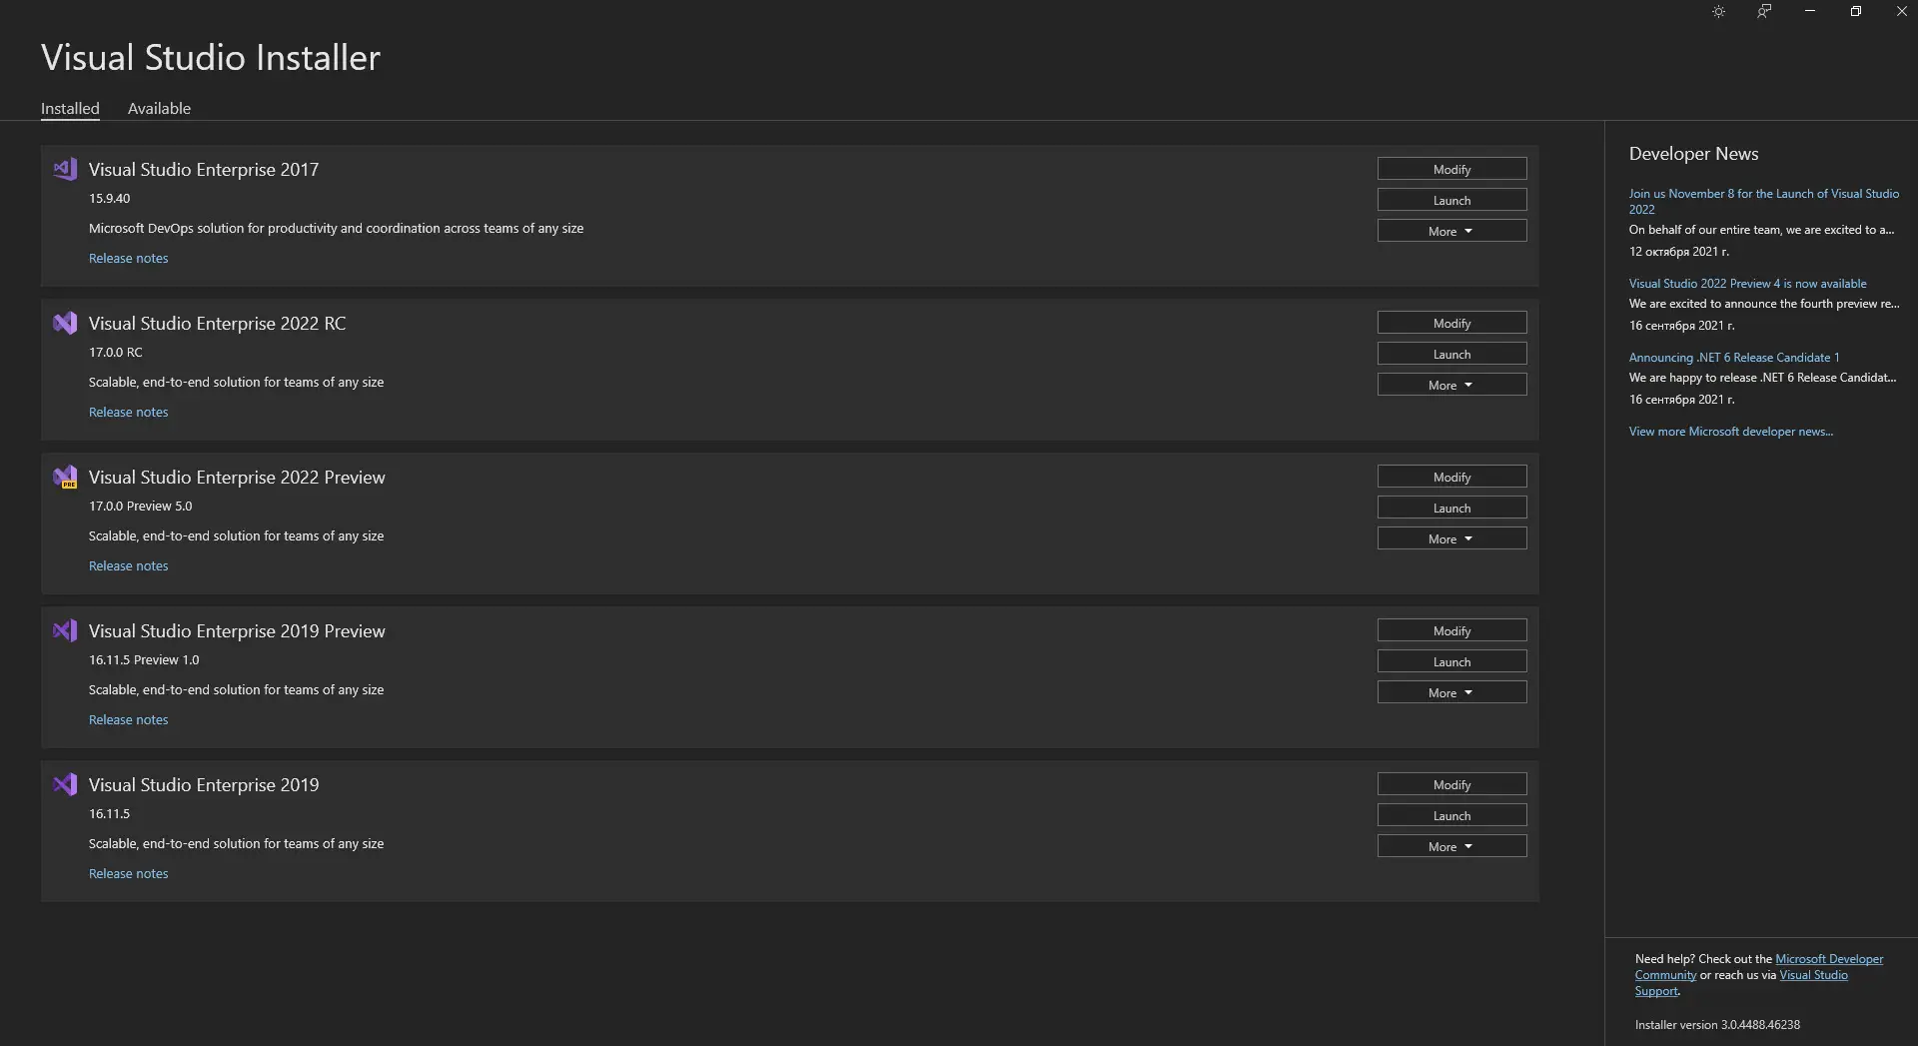Expand More menu for 2019 Preview

(x=1451, y=692)
